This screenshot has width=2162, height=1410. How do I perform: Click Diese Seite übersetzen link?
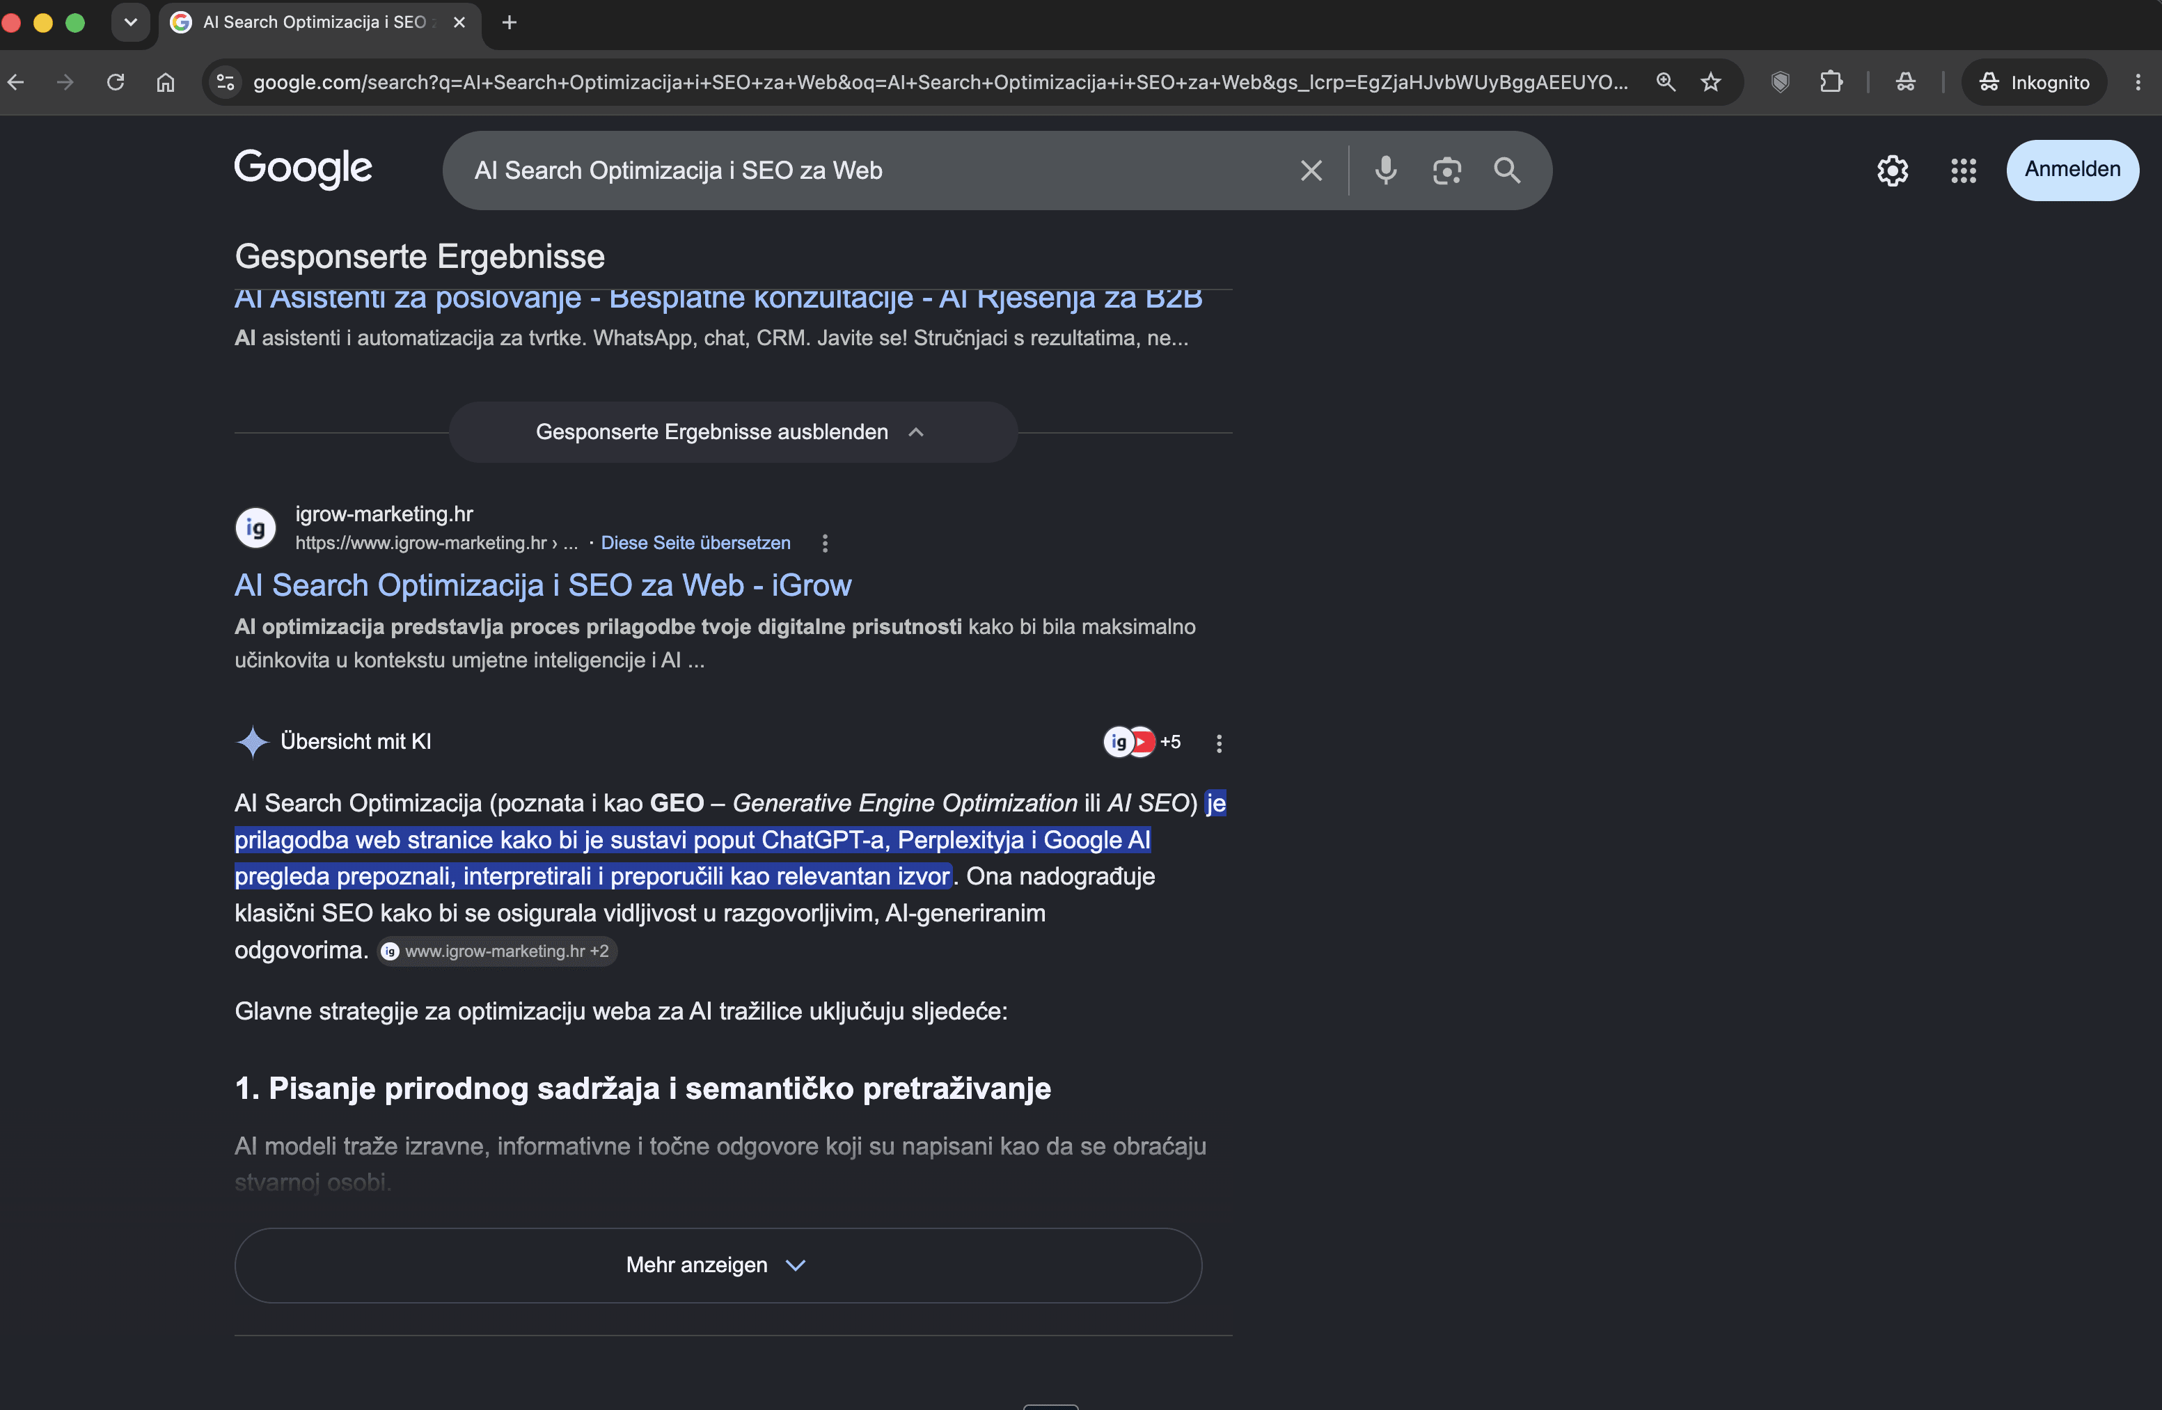pos(695,544)
